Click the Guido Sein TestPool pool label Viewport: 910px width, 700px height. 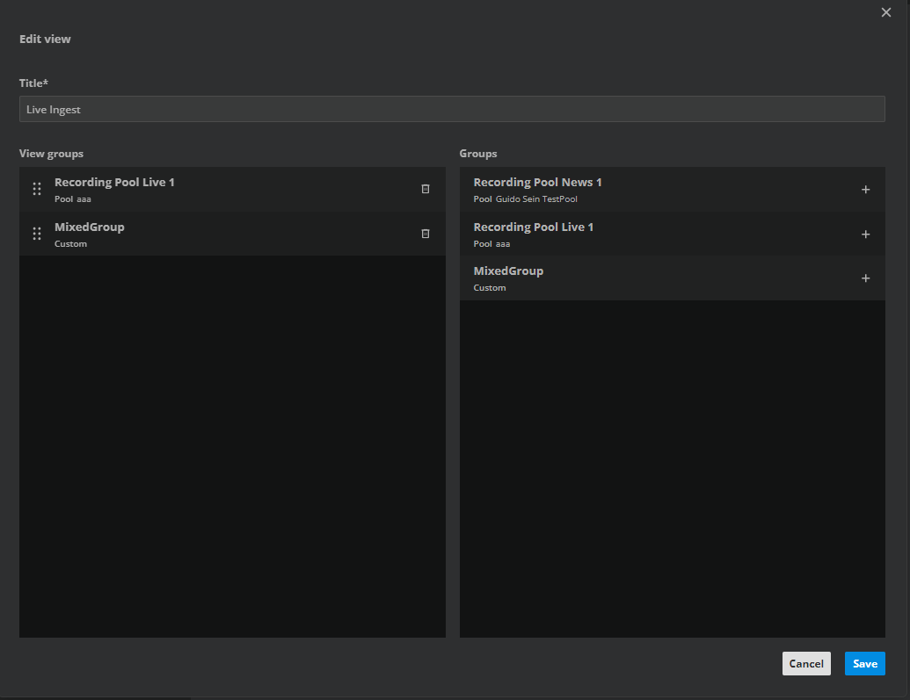pyautogui.click(x=536, y=199)
